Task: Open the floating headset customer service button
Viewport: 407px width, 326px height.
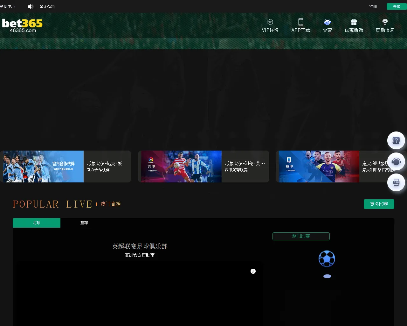Action: [x=396, y=161]
